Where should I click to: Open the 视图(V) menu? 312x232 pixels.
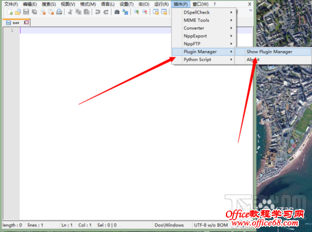coord(68,4)
